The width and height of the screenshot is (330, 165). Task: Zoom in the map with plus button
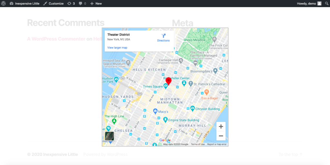[x=221, y=126]
